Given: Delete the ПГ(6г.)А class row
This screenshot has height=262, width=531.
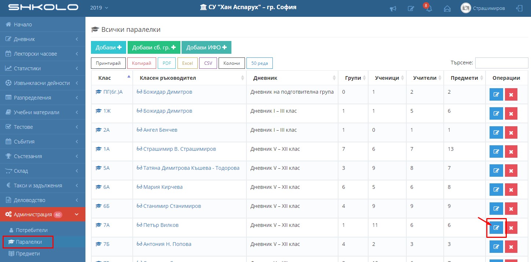Looking at the screenshot, I should [511, 94].
